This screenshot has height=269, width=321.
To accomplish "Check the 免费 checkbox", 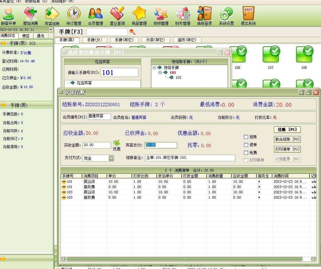I will click(x=246, y=153).
